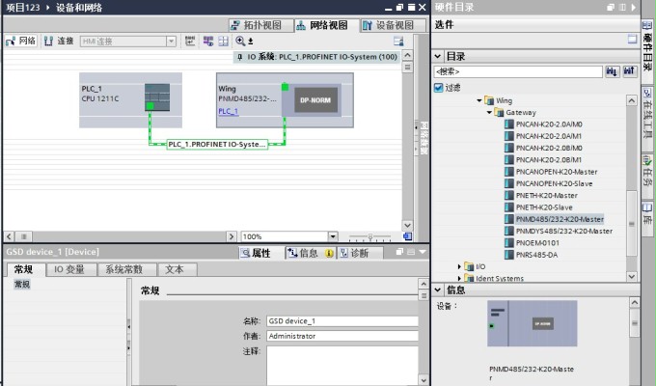Click the catalog 搜索 search field
The height and width of the screenshot is (386, 656).
[518, 71]
